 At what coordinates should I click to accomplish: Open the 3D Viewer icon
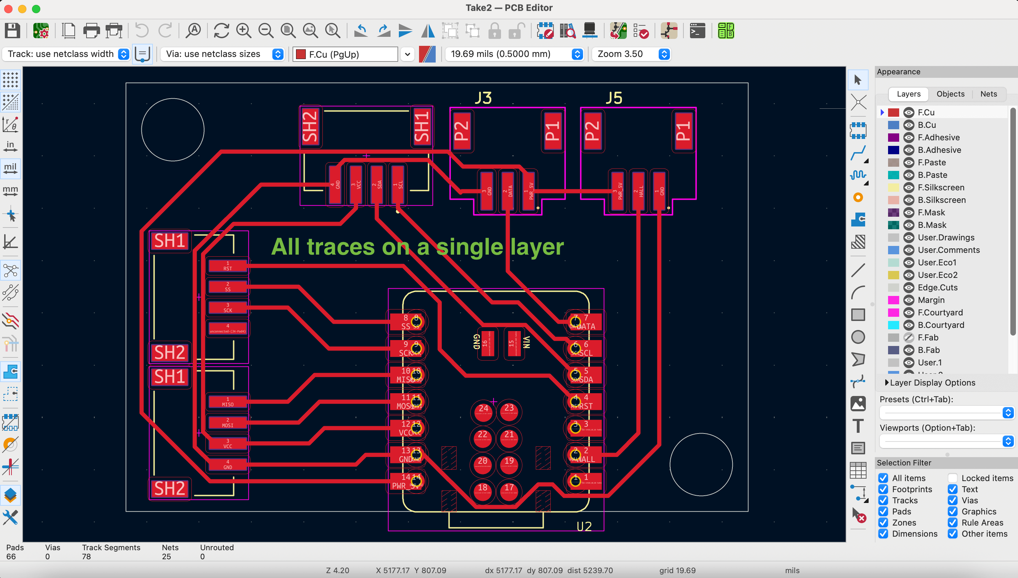point(590,31)
